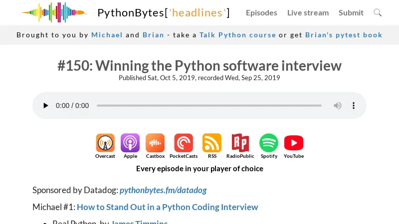Open the YouTube channel icon
399x224 pixels.
point(294,143)
